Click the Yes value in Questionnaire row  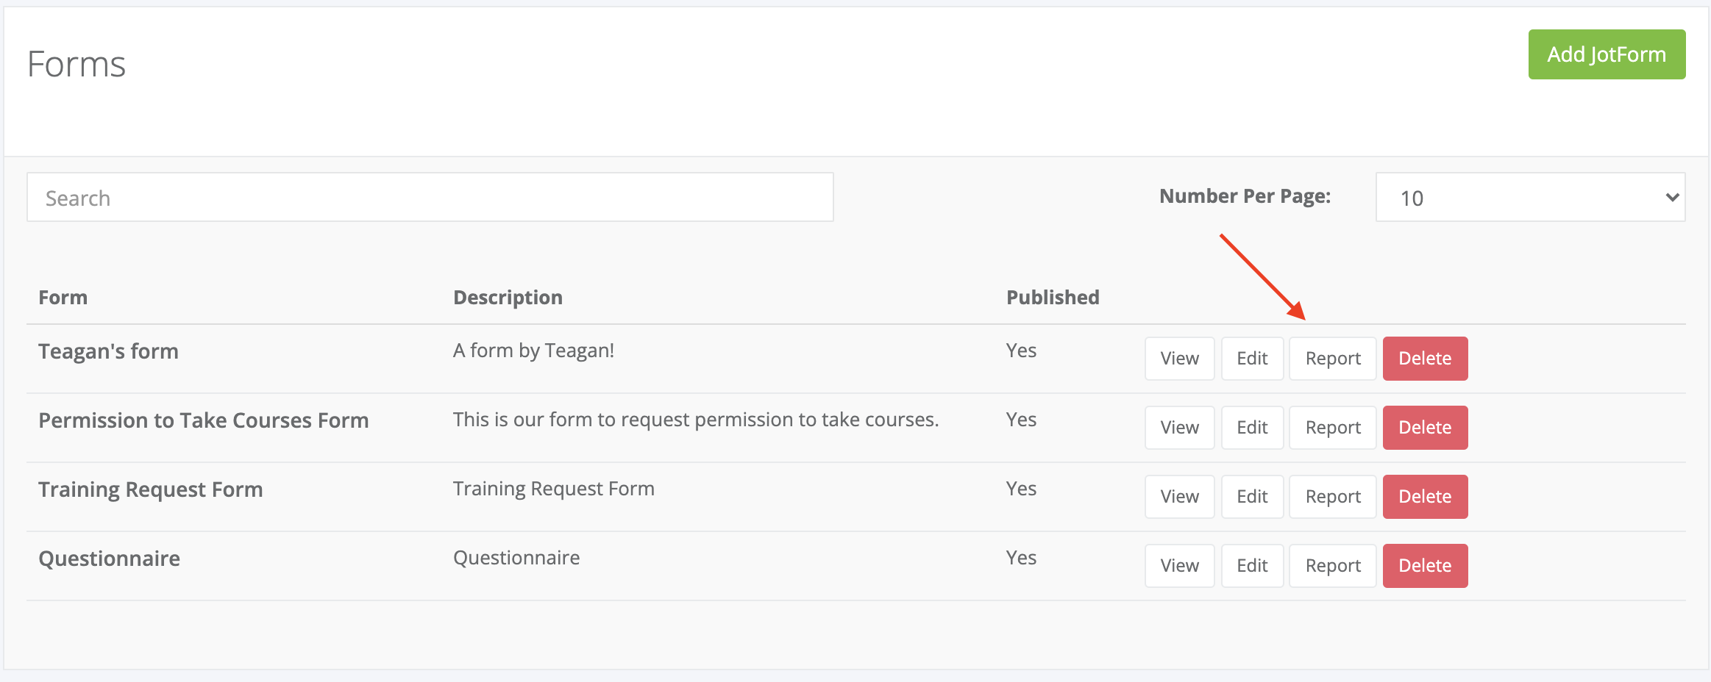tap(1021, 558)
